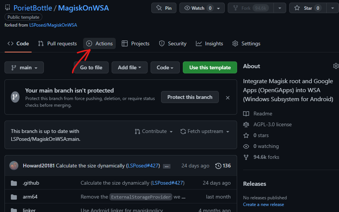Click the Projects table icon
The width and height of the screenshot is (339, 212).
[x=124, y=43]
